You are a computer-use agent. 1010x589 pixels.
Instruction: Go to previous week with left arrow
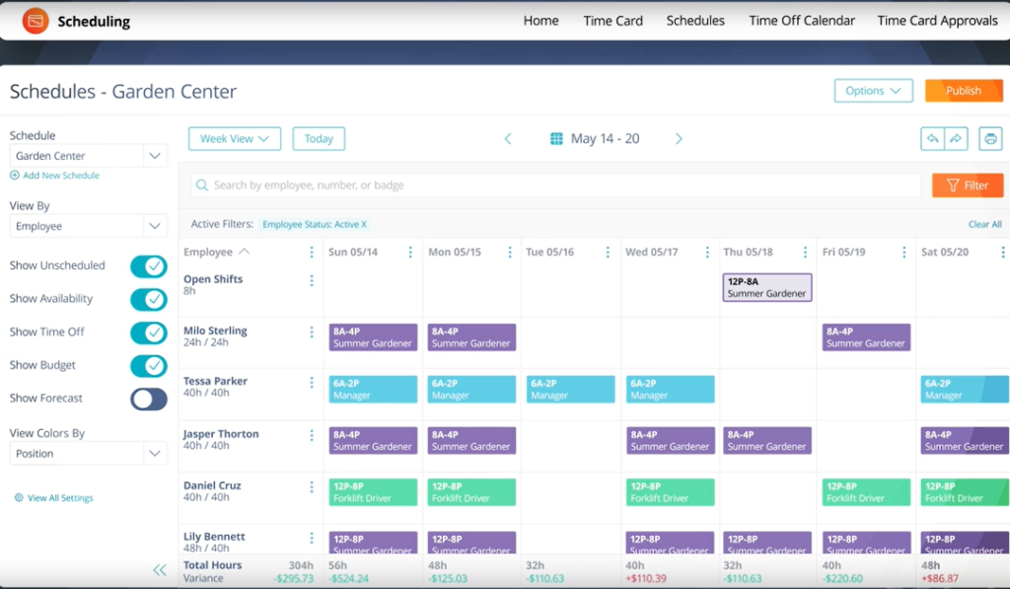(508, 139)
